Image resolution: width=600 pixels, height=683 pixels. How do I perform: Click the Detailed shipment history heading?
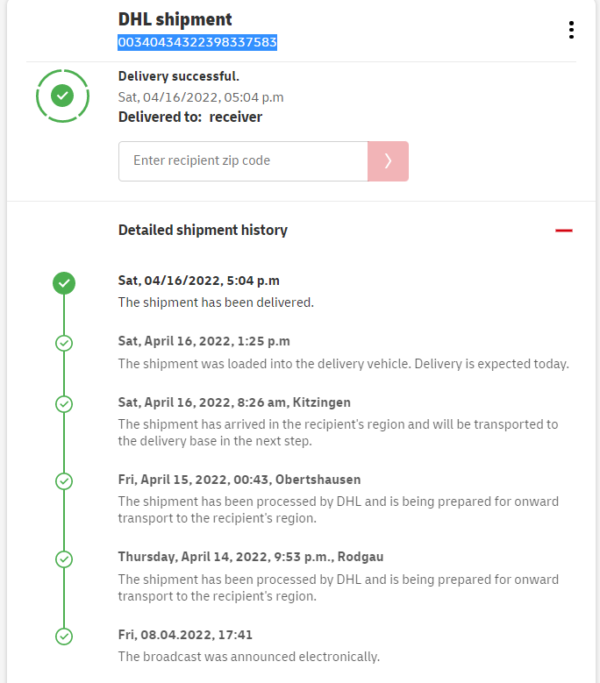click(203, 231)
